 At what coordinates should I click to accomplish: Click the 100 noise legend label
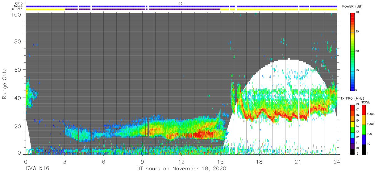369,134
